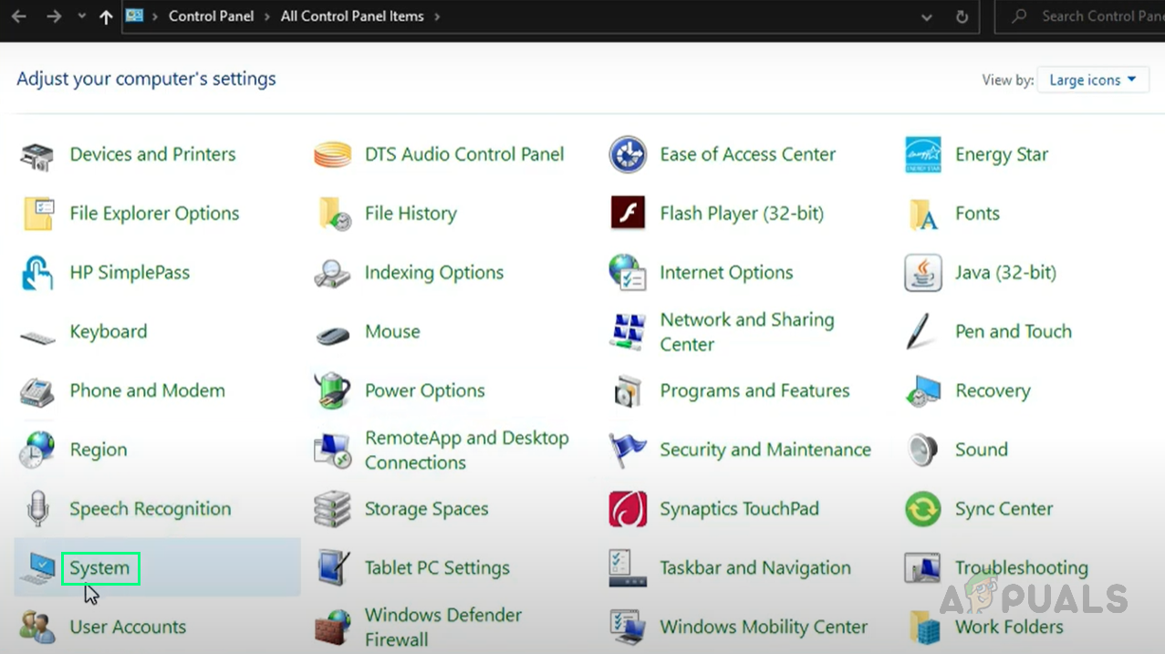This screenshot has height=654, width=1165.
Task: Open the System link text
Action: coord(99,568)
